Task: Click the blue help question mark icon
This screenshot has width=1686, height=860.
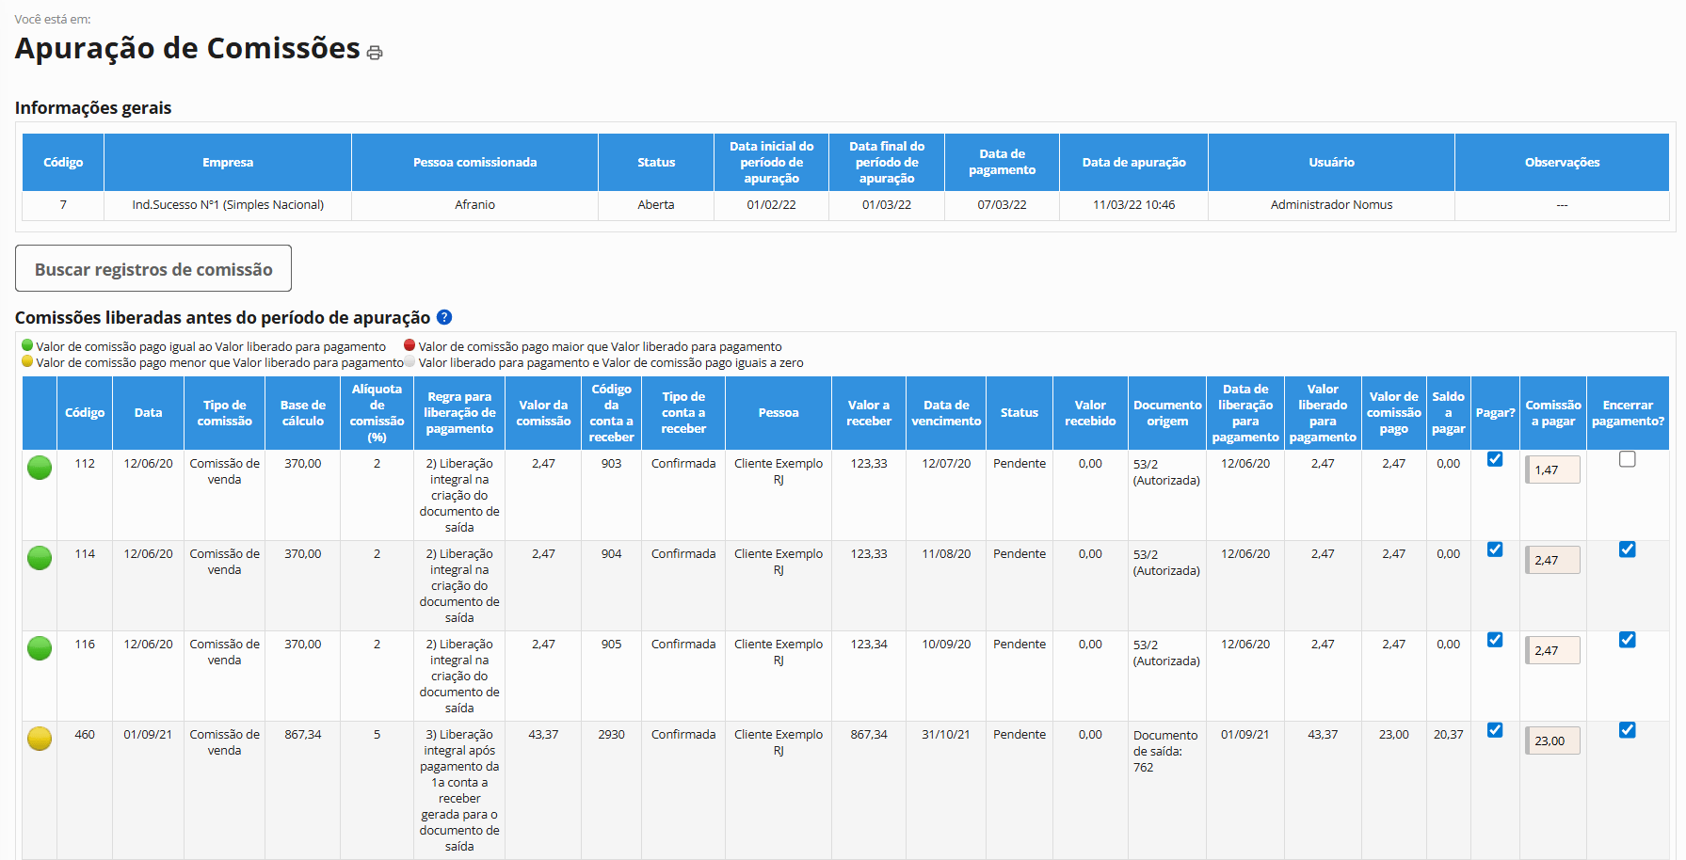Action: (444, 318)
